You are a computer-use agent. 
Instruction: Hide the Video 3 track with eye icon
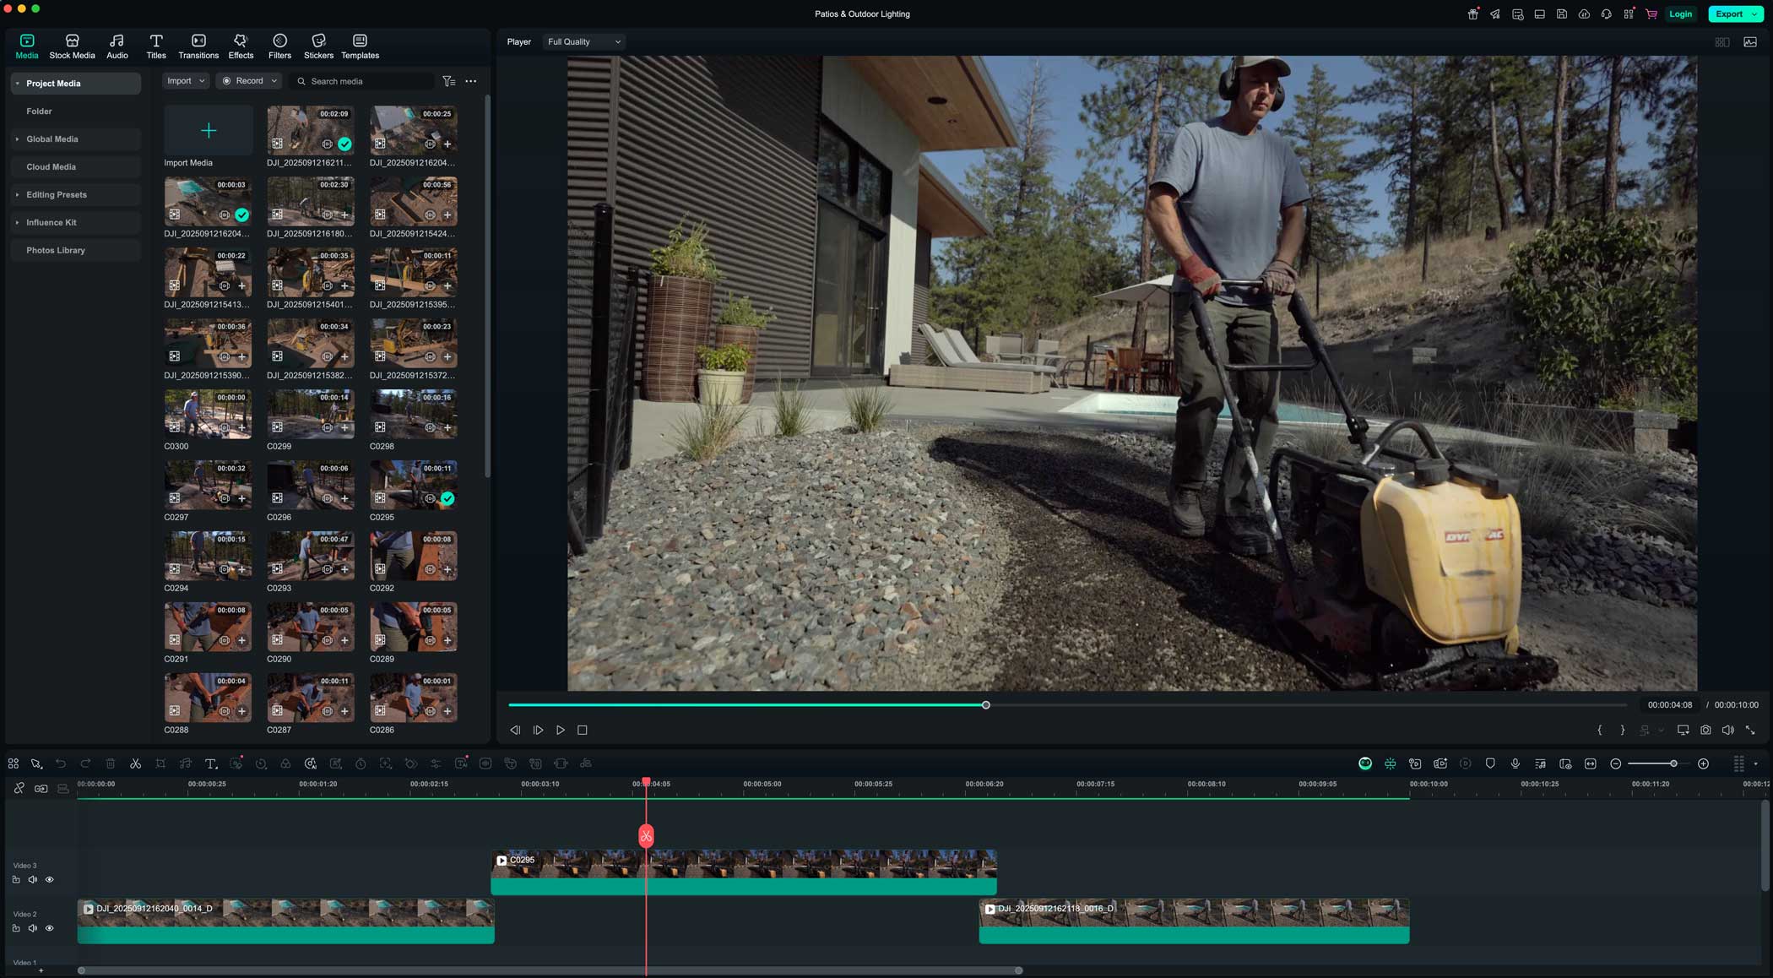coord(50,880)
